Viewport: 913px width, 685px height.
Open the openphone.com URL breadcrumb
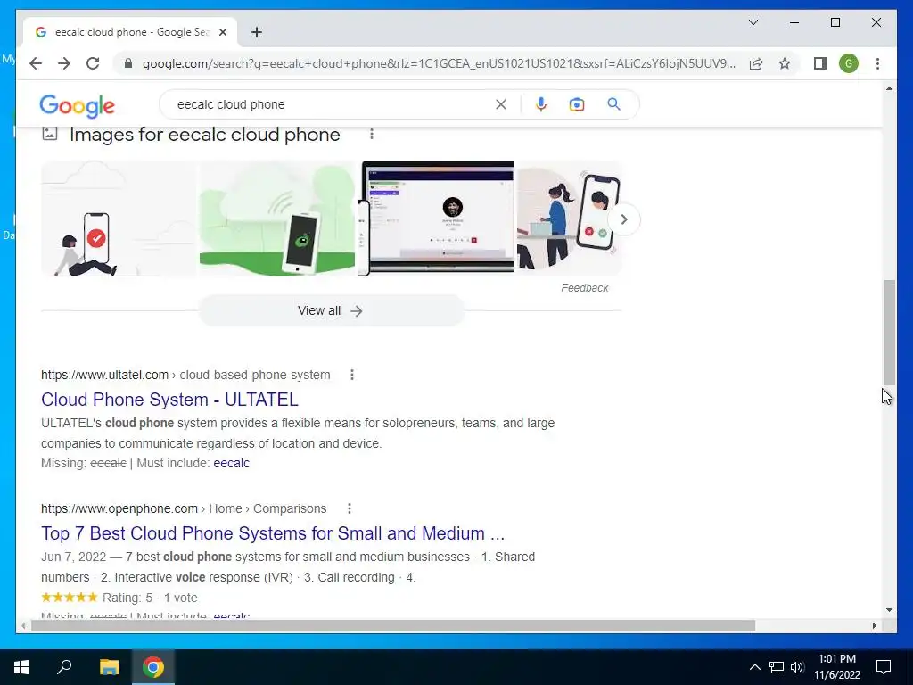click(x=184, y=508)
